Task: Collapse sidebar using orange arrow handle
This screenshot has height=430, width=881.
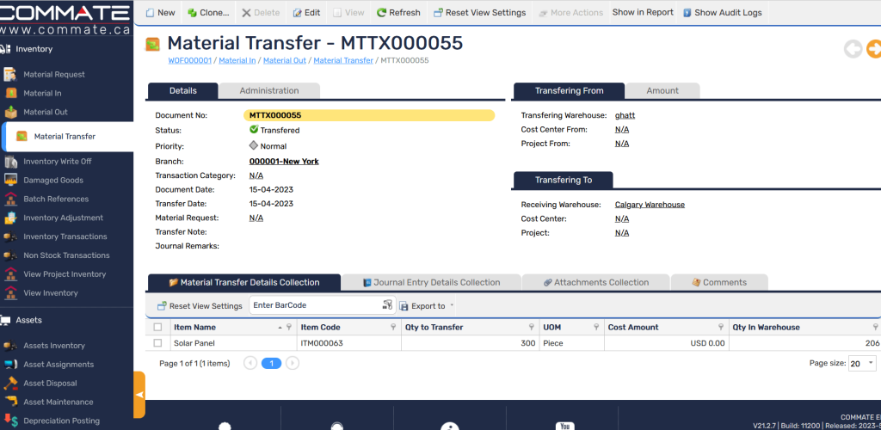Action: [139, 395]
